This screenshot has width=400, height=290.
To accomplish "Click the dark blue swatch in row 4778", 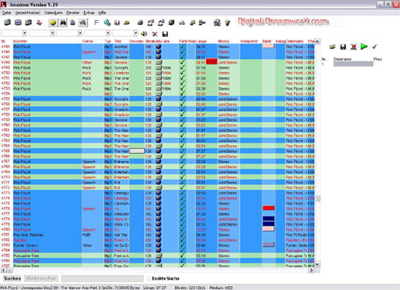I will [269, 219].
